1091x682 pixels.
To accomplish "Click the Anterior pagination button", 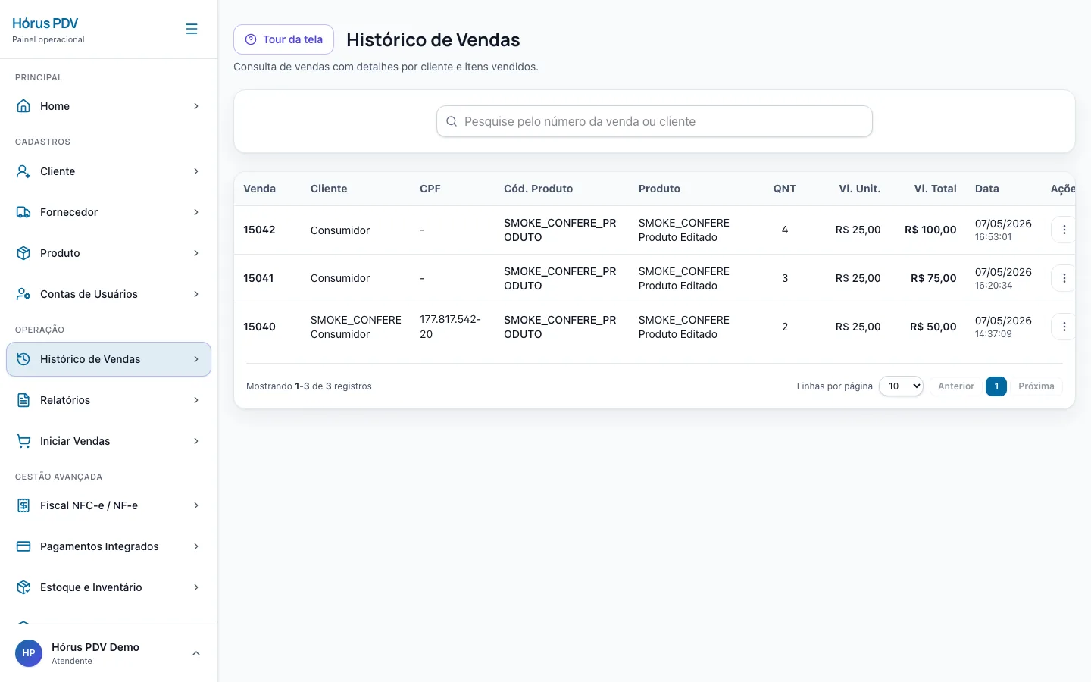I will pos(956,386).
